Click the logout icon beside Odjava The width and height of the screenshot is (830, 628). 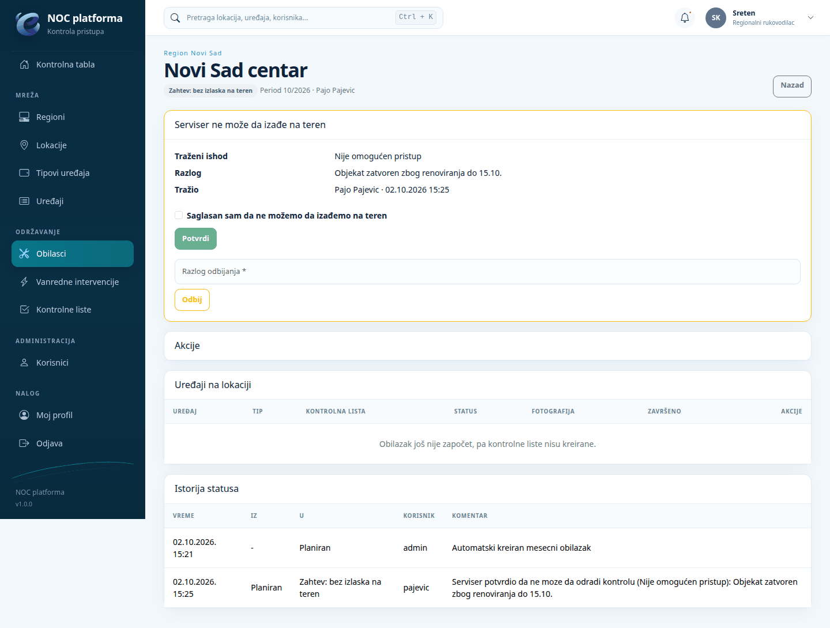pos(24,443)
